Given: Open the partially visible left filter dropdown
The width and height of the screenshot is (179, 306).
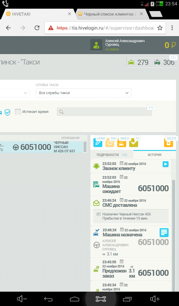Looking at the screenshot, I should (x=15, y=93).
